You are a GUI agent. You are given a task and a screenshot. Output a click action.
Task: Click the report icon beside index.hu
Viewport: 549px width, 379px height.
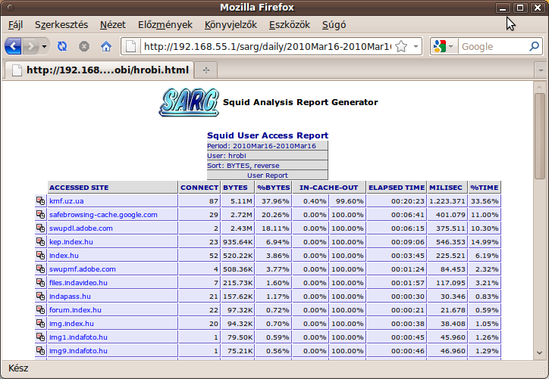(x=40, y=256)
